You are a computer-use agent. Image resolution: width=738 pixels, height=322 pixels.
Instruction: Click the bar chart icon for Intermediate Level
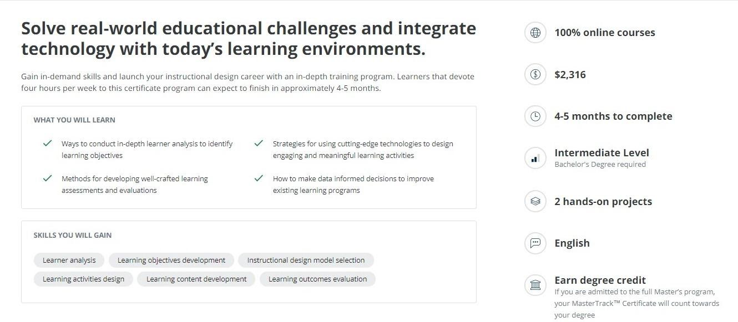coord(535,159)
